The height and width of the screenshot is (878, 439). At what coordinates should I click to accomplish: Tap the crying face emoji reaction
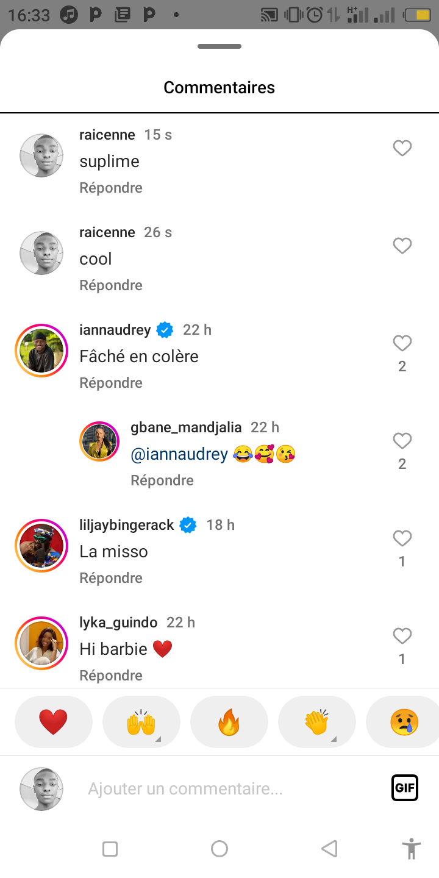coord(404,723)
